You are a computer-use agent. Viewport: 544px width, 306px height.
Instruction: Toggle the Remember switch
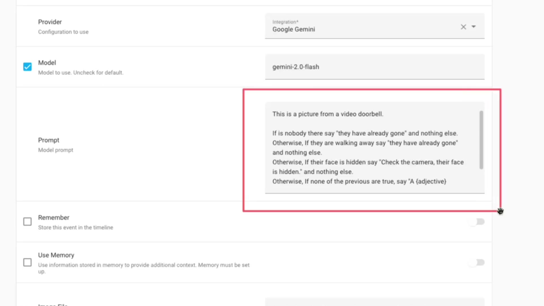(477, 222)
